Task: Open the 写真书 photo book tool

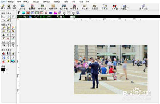Action: click(x=105, y=7)
